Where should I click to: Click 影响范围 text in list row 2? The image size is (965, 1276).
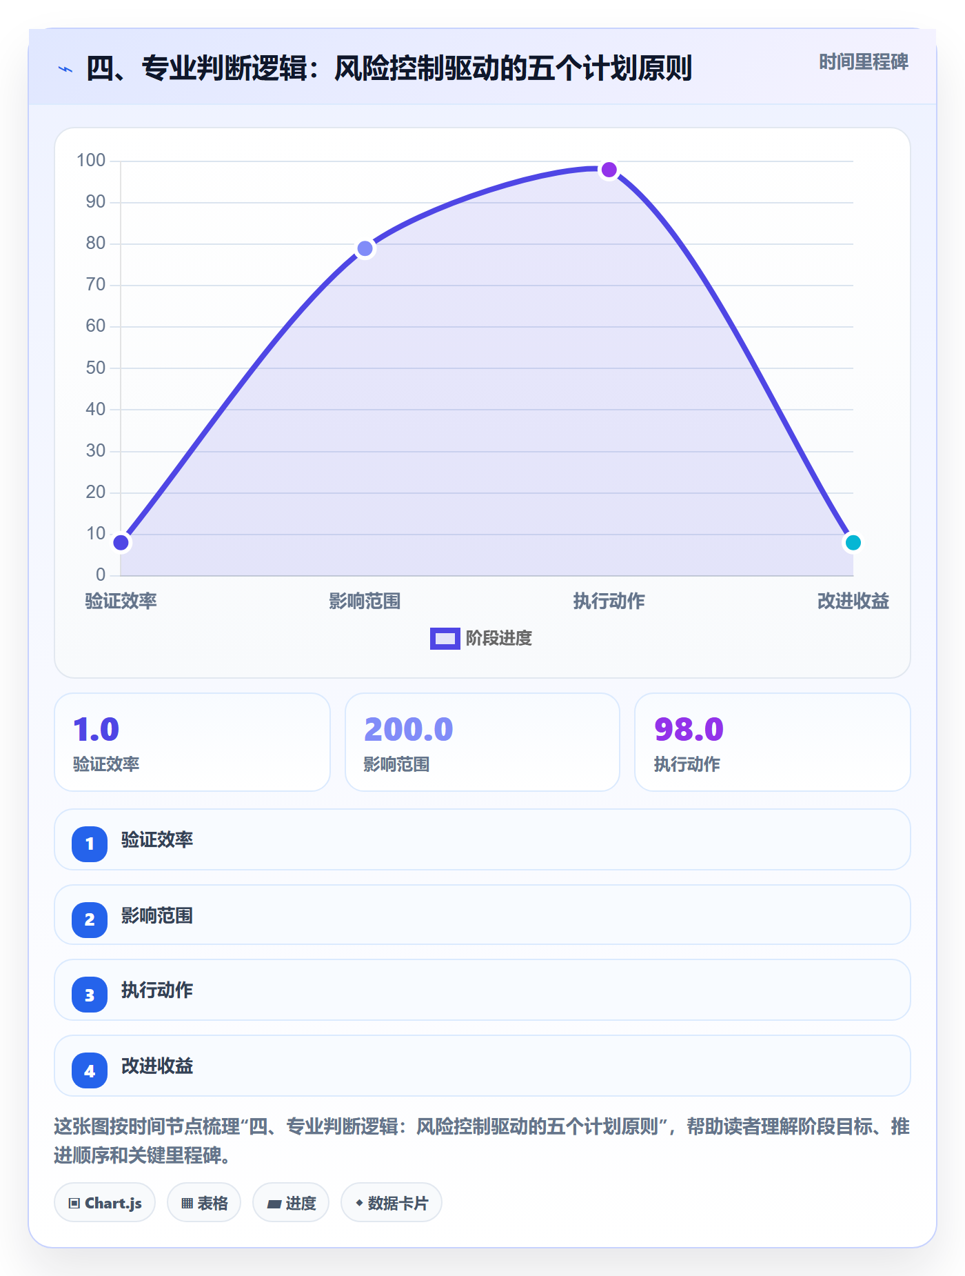pos(157,916)
